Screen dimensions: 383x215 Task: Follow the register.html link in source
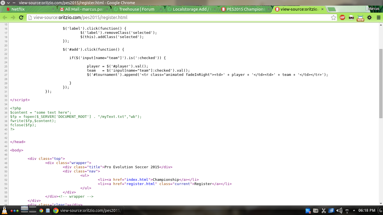tap(142, 184)
